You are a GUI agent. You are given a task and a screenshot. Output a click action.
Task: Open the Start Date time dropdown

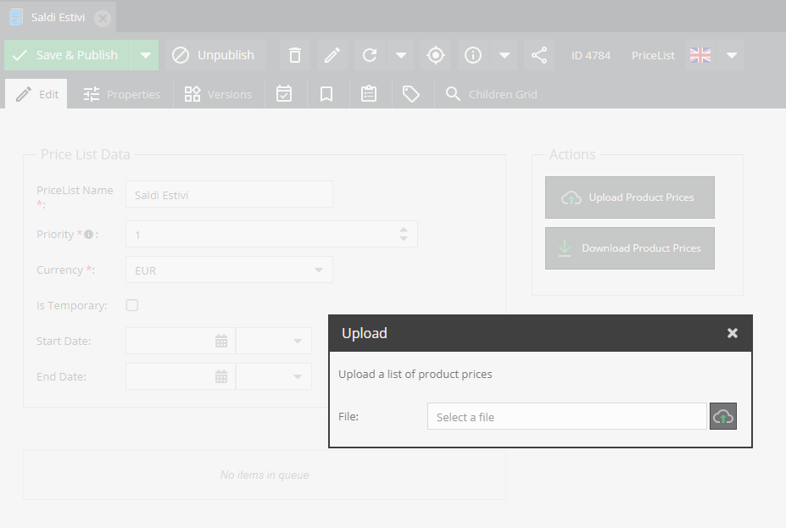click(295, 341)
